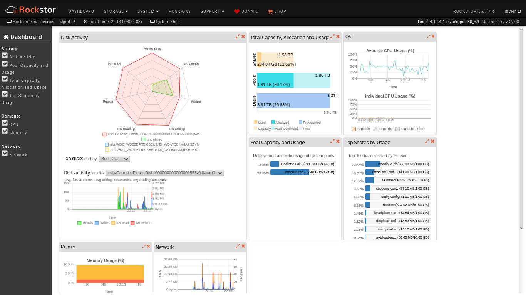Toggle Memory widget checkbox

[5, 131]
